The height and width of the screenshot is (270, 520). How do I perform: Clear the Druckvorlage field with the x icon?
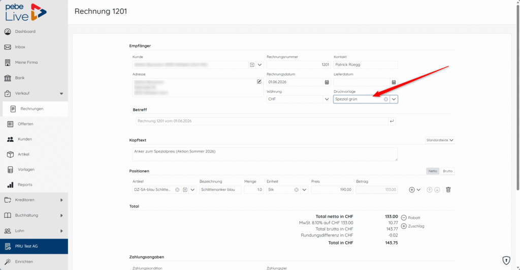click(386, 99)
